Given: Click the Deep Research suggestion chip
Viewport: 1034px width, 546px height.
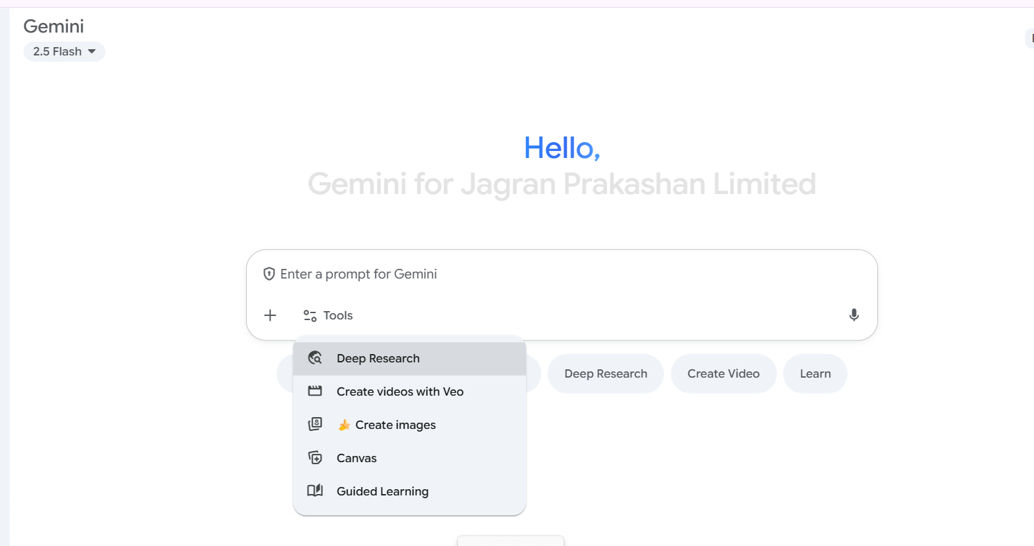Looking at the screenshot, I should pos(605,373).
